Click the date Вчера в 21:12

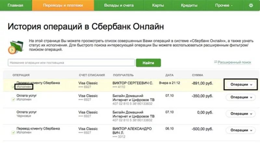point(169,83)
